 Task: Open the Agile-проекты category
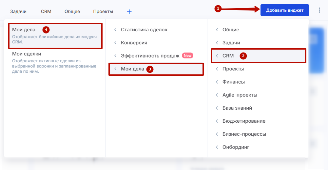(240, 95)
